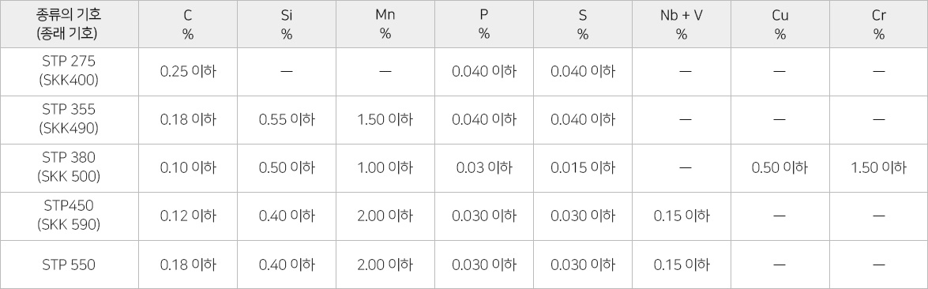Image resolution: width=928 pixels, height=289 pixels.
Task: Click the Nb + V column header
Action: (682, 24)
